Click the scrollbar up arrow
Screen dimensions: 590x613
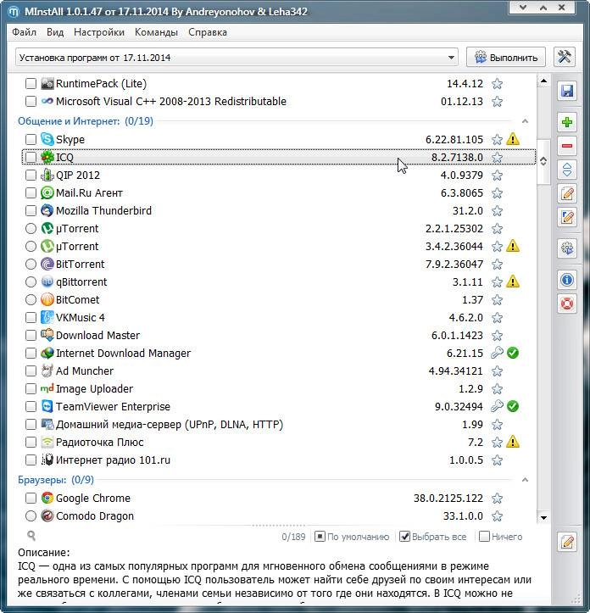coord(543,81)
